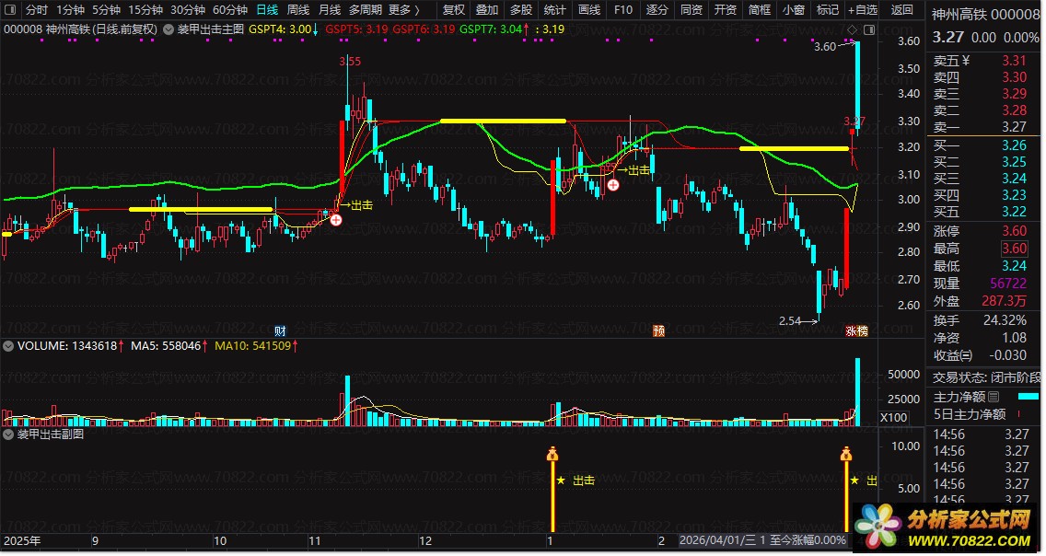Click the 5日主力净额 label
The image size is (1046, 556).
pos(970,414)
